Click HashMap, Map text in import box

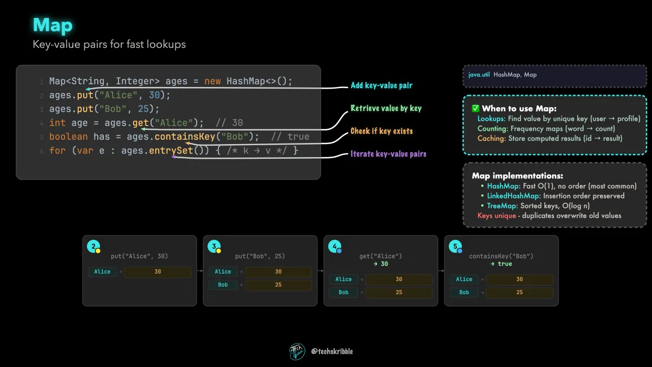click(515, 74)
